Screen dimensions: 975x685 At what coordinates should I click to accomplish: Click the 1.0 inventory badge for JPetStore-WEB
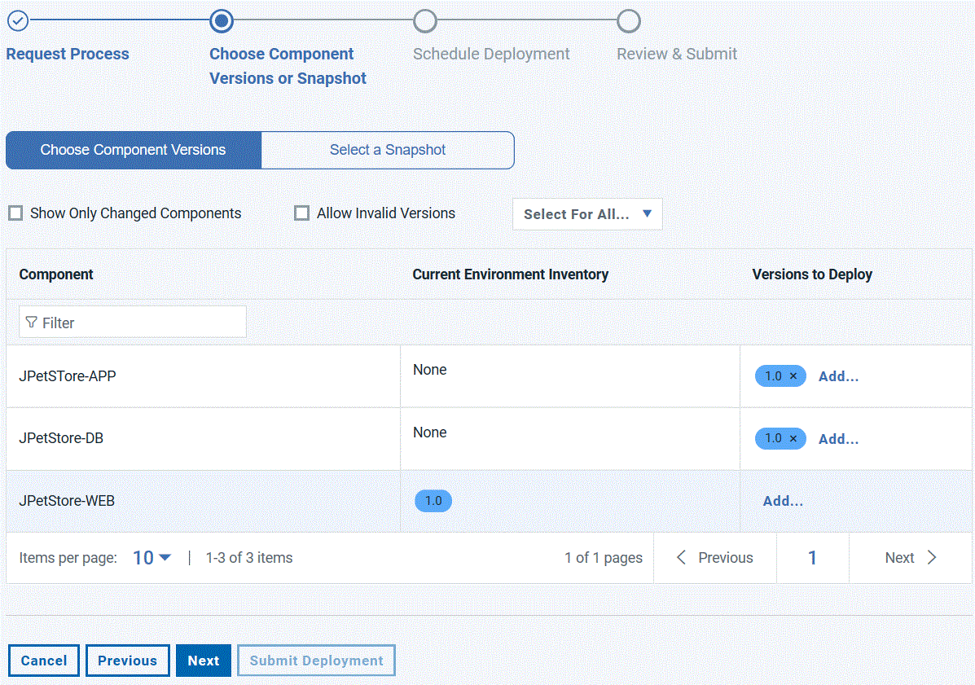[433, 501]
